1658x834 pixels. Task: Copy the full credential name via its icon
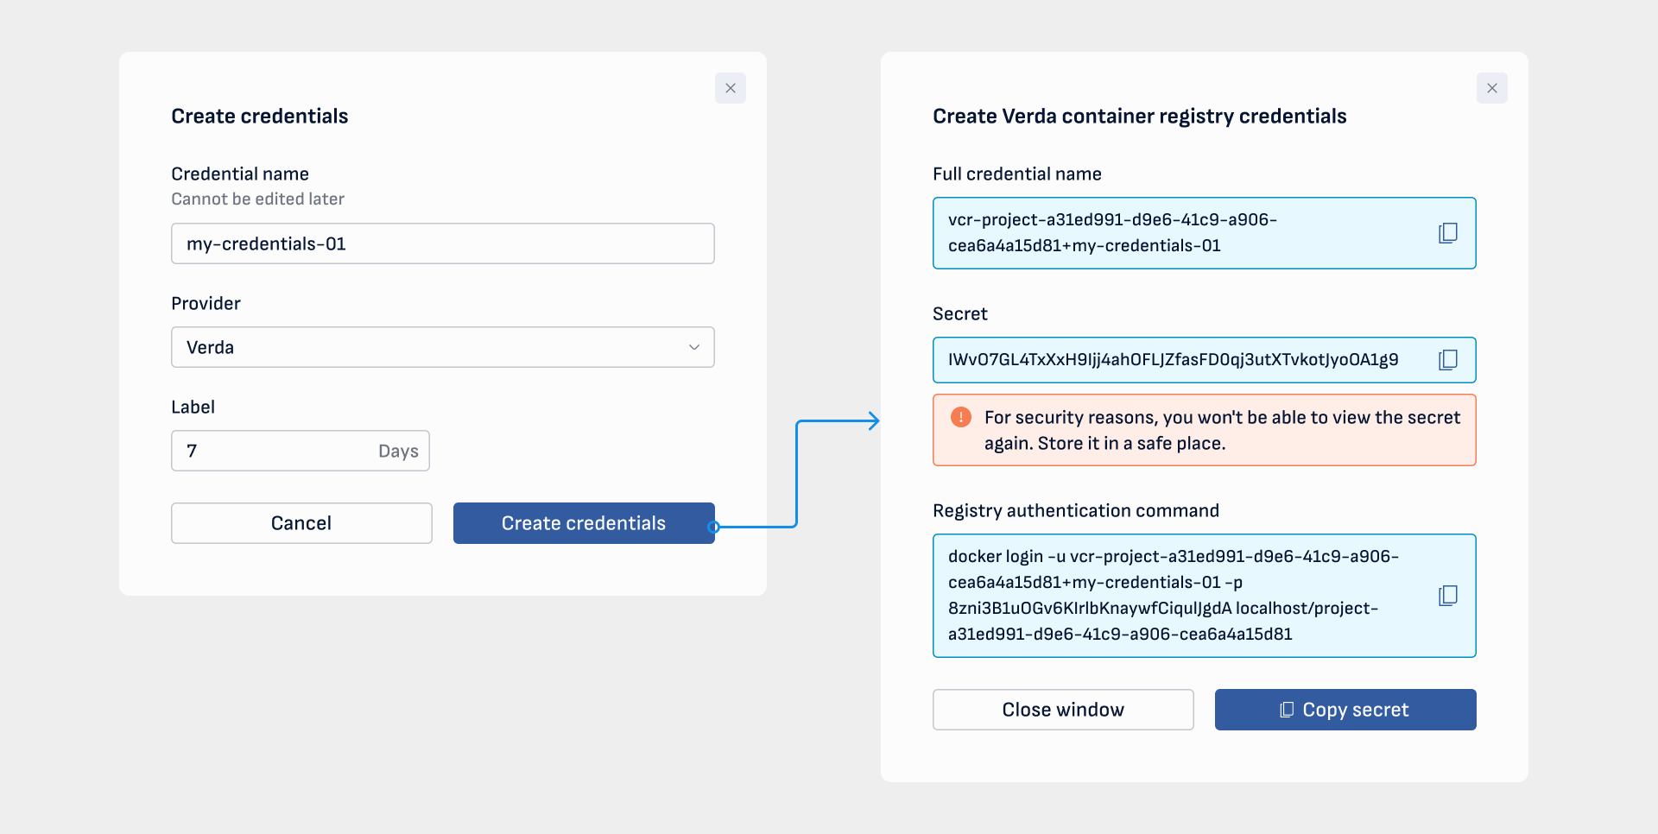coord(1448,233)
